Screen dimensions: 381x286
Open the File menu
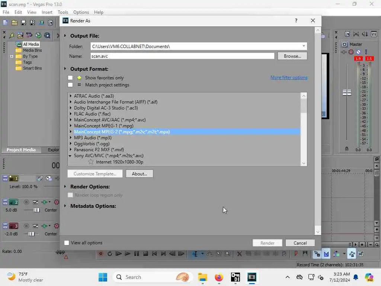coord(6,12)
